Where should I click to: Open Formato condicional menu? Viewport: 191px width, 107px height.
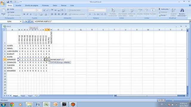[113, 12]
